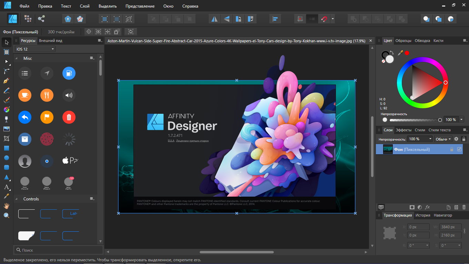Click the Лицензии третьих сторон link

192,141
